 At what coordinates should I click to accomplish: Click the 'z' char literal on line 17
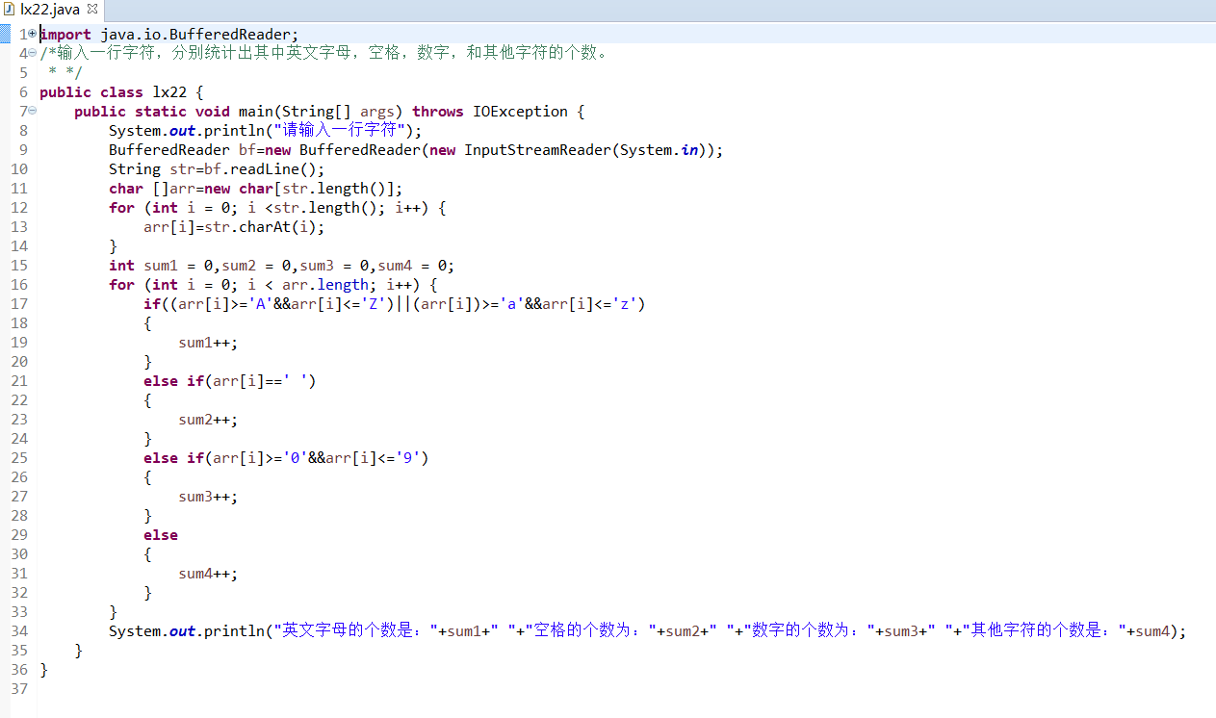(x=627, y=304)
